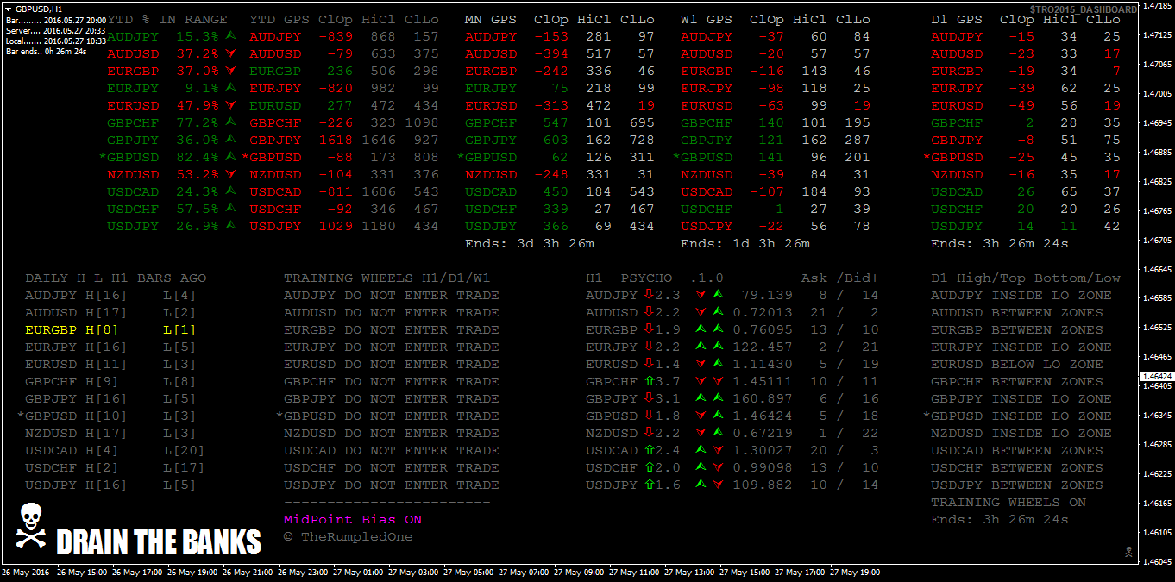Click the tiny skull icon in chart corner
Image resolution: width=1175 pixels, height=582 pixels.
point(1127,551)
